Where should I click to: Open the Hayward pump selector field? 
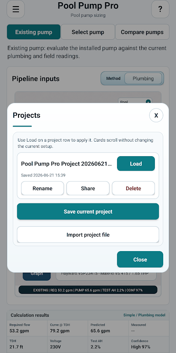tap(106, 276)
